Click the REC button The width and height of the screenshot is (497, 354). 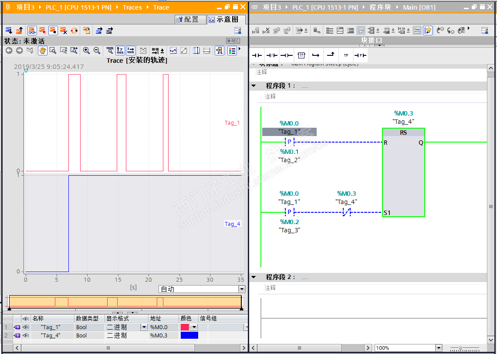point(233,41)
